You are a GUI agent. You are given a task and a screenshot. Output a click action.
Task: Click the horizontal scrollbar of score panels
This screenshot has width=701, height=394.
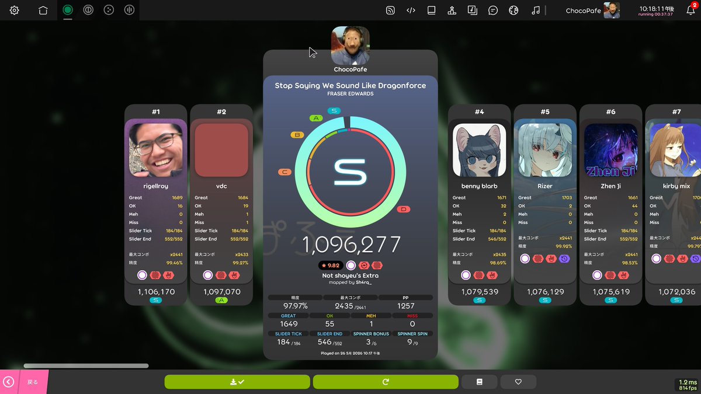pos(86,366)
